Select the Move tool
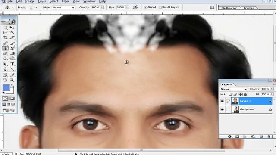 (x=12, y=28)
